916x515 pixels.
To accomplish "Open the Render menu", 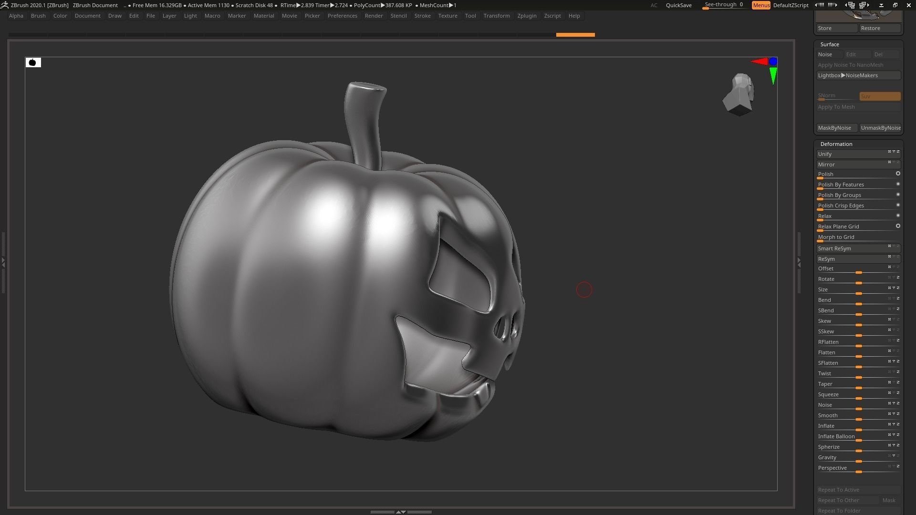I will (374, 16).
